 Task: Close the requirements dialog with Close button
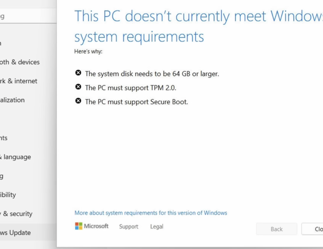(313, 229)
